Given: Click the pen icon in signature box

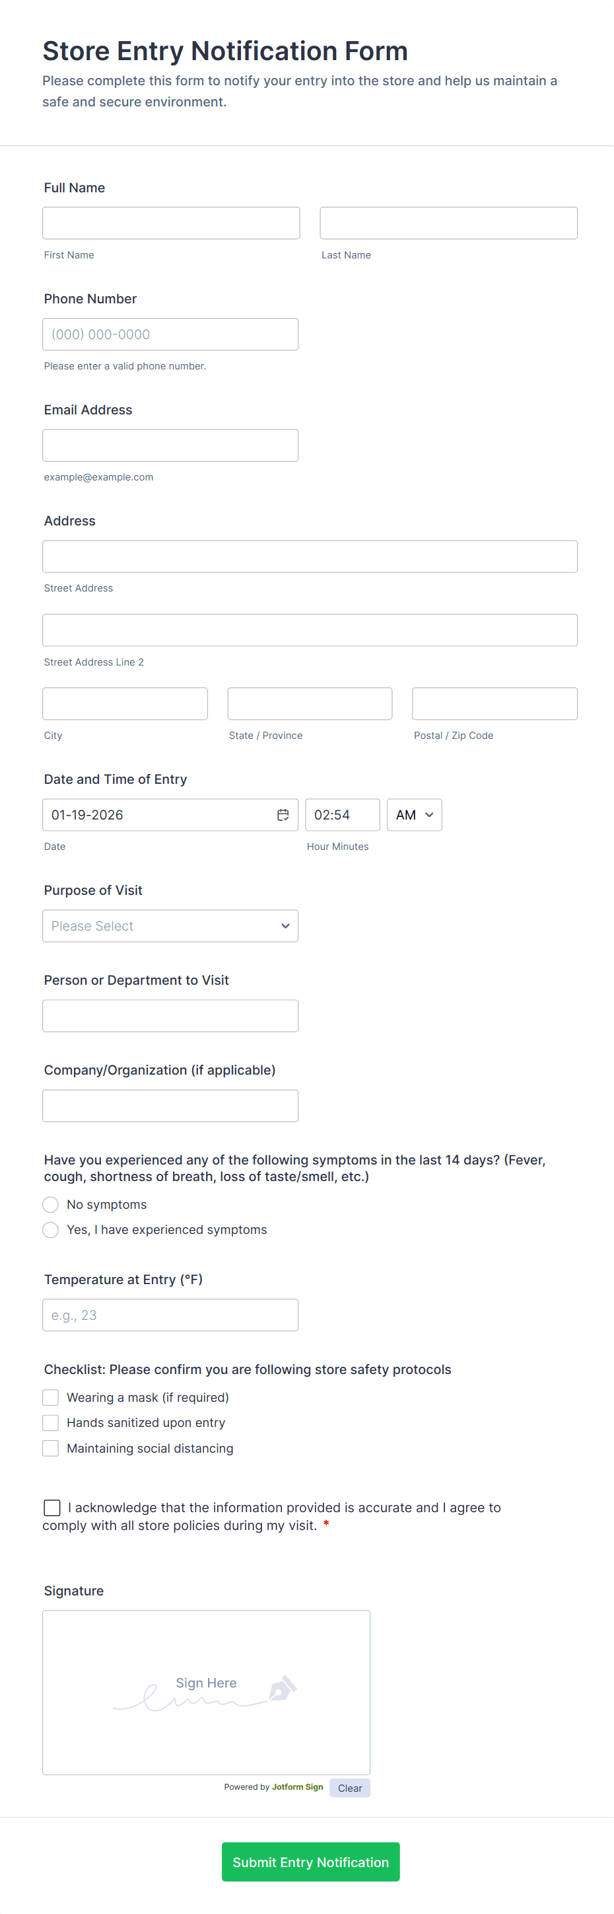Looking at the screenshot, I should pyautogui.click(x=282, y=1688).
